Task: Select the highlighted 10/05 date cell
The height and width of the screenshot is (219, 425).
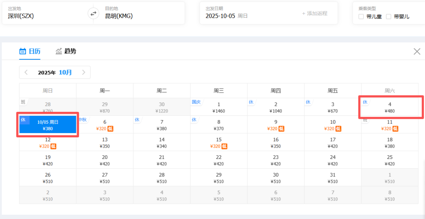Action: pyautogui.click(x=48, y=125)
